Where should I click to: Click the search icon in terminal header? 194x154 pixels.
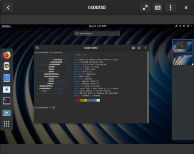[x=37, y=48]
